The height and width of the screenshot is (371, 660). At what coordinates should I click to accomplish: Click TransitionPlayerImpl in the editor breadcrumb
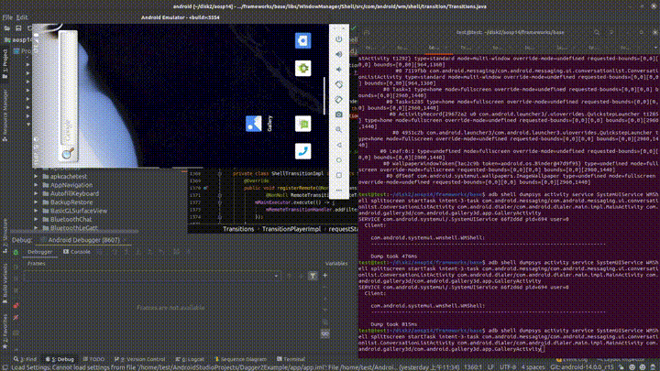tap(291, 229)
